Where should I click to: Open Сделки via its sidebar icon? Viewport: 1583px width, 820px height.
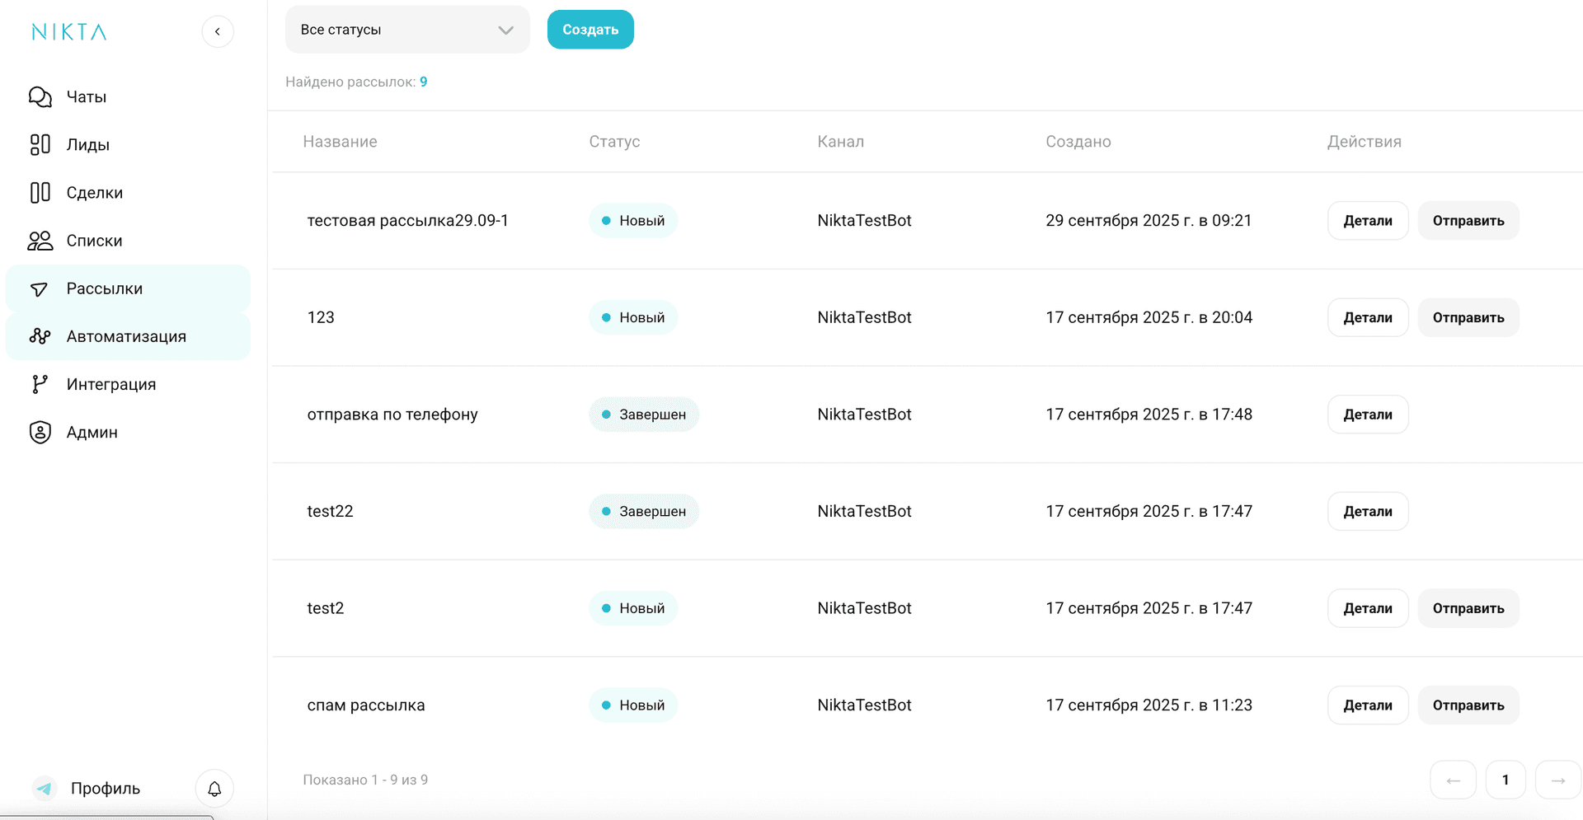(x=40, y=192)
